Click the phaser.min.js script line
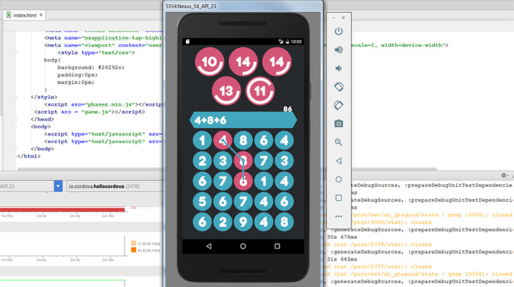 103,105
